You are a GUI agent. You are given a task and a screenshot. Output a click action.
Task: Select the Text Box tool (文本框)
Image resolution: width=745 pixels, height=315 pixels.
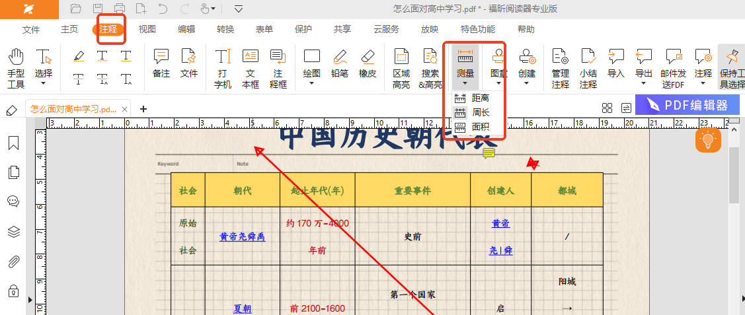[x=251, y=68]
